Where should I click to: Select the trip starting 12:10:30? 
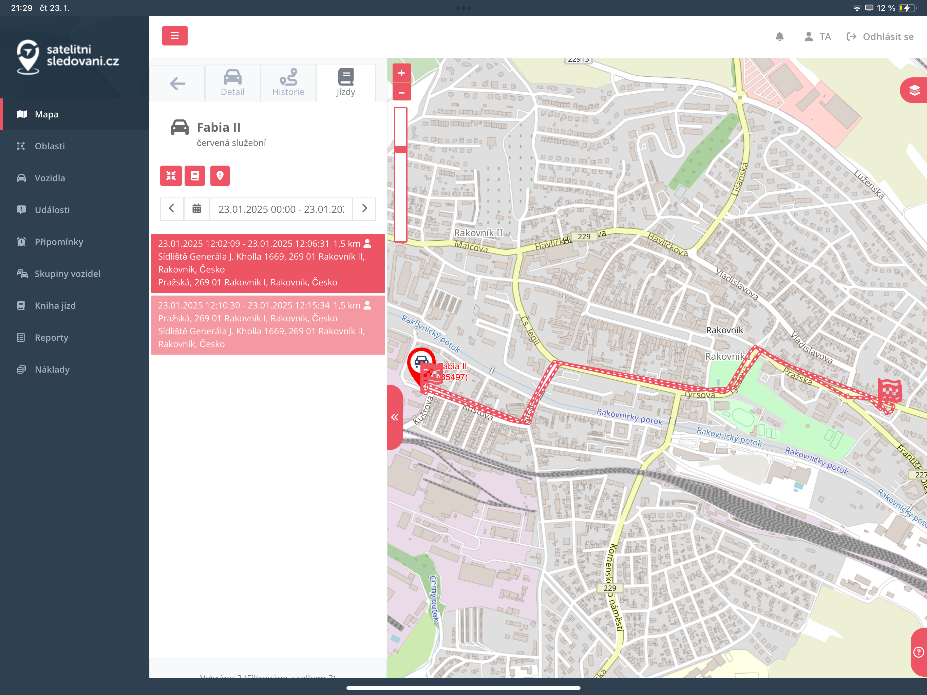point(268,325)
